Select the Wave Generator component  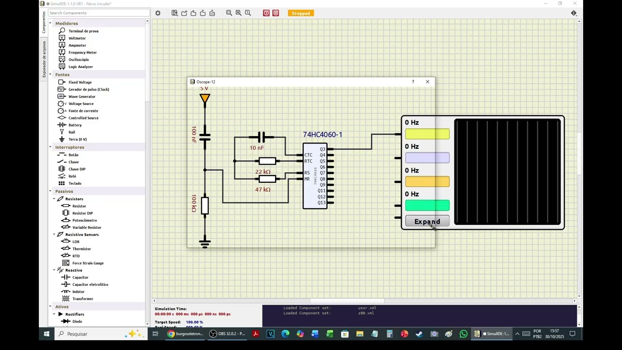(x=82, y=97)
